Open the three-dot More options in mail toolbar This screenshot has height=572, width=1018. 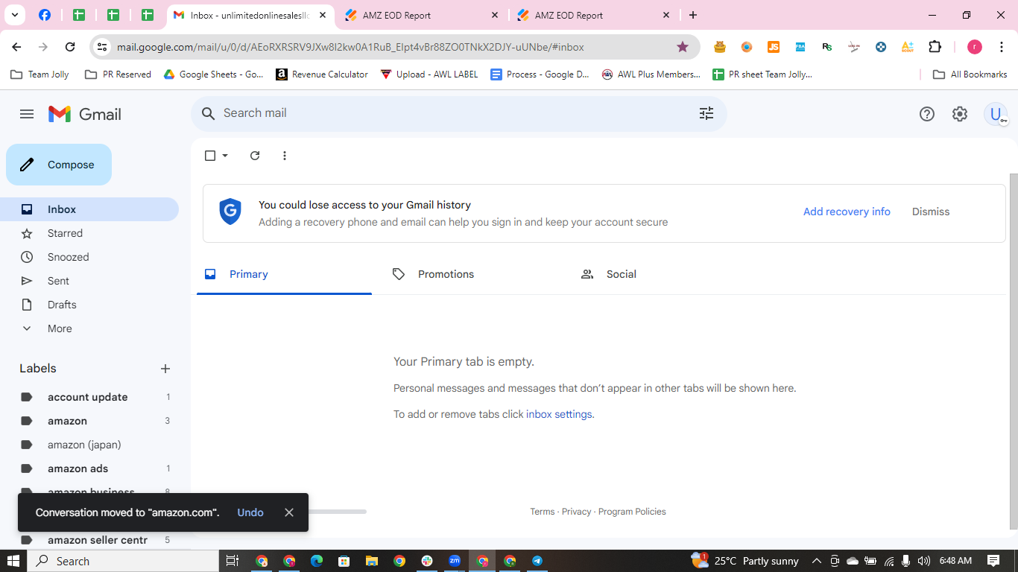(285, 156)
